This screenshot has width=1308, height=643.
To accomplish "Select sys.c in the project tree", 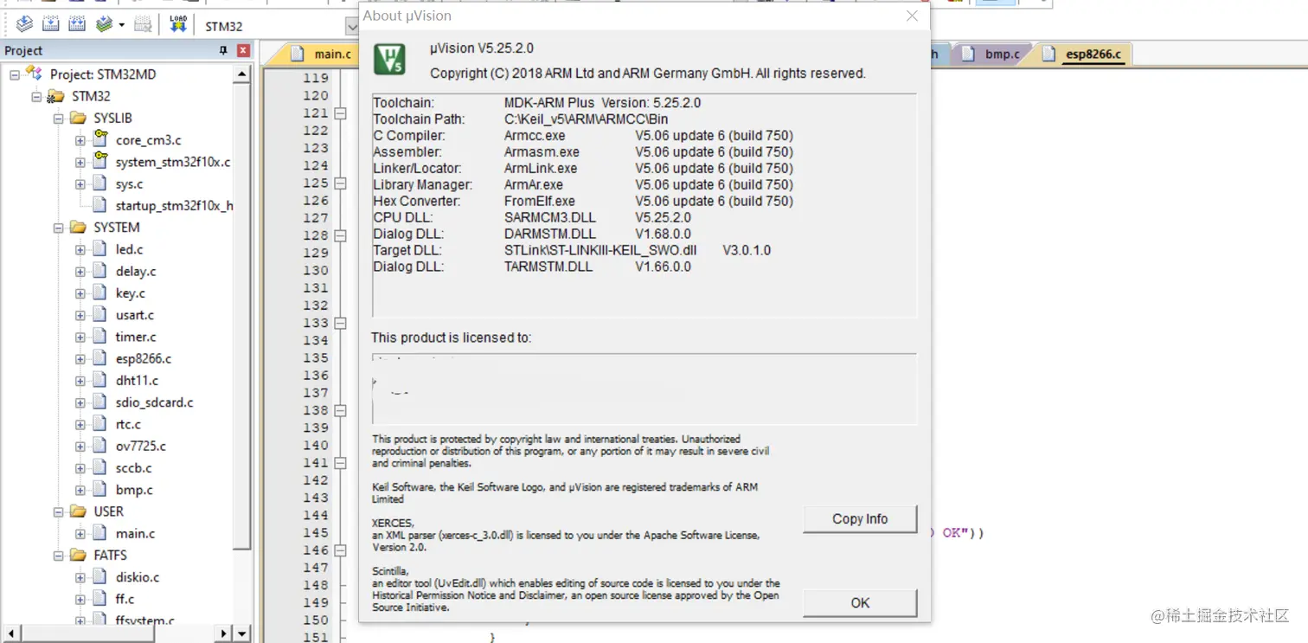I will click(130, 184).
